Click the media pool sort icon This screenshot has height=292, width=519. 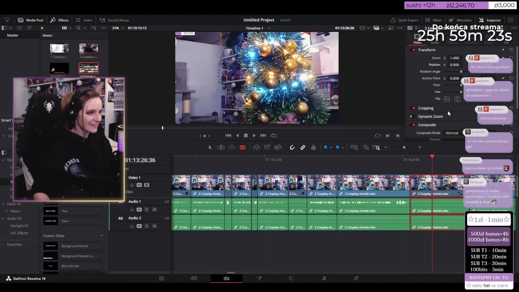94,28
